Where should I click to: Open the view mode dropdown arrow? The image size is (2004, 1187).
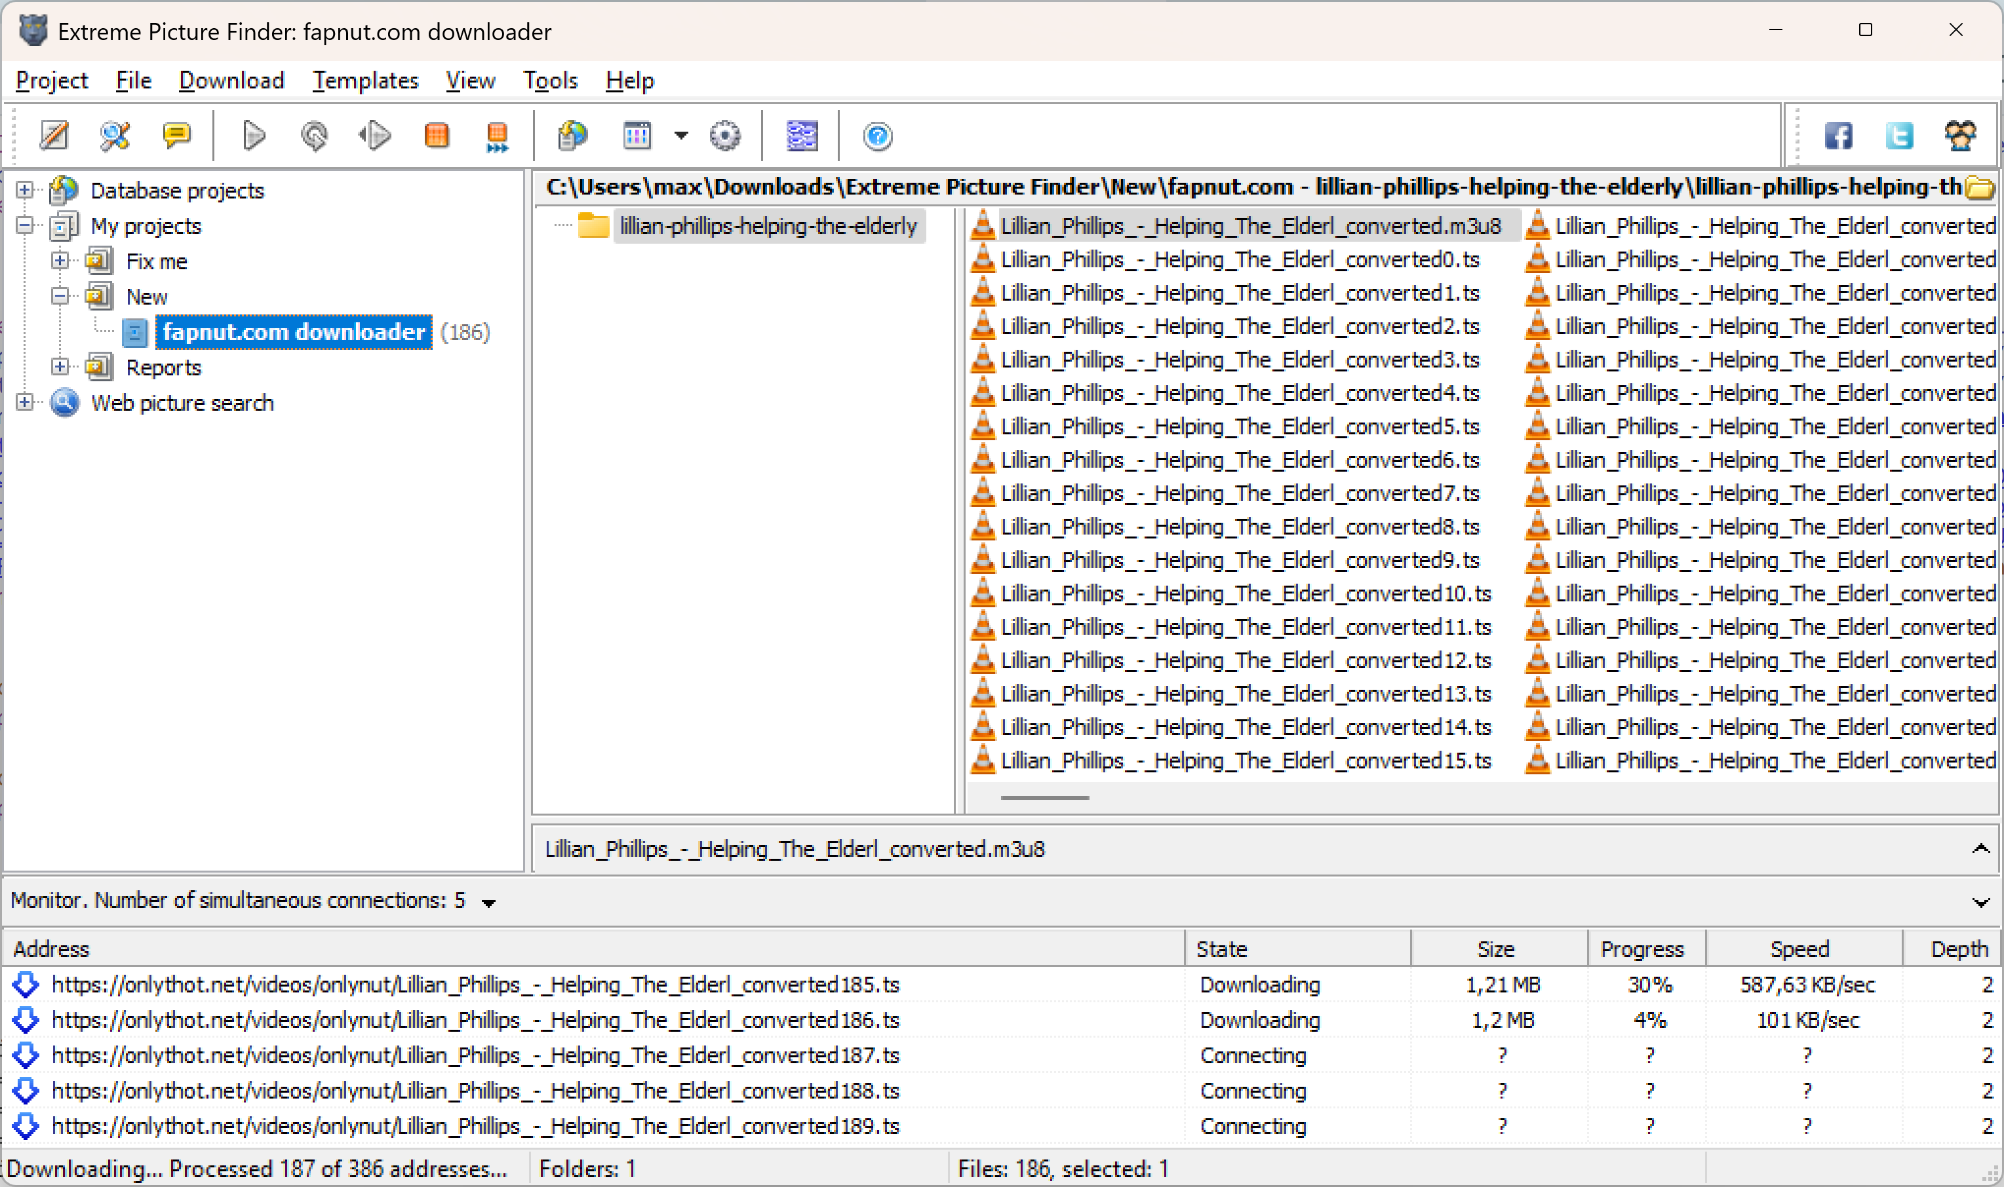pos(681,136)
